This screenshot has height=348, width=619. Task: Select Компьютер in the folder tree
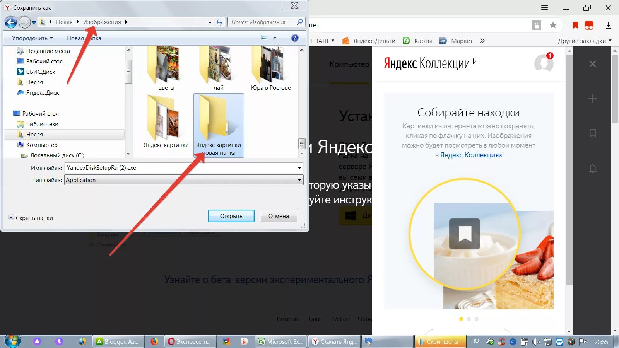click(x=42, y=145)
